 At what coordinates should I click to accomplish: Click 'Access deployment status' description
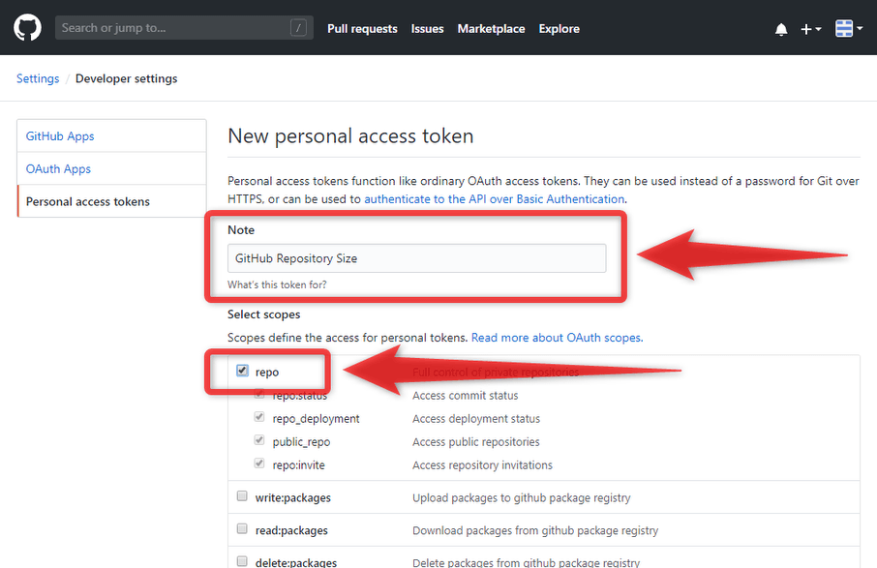click(x=476, y=419)
